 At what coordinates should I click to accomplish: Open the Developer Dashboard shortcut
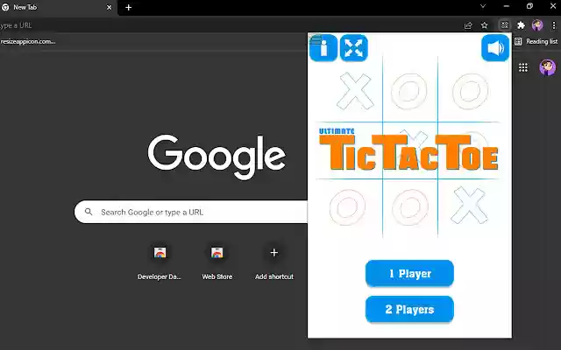tap(160, 262)
